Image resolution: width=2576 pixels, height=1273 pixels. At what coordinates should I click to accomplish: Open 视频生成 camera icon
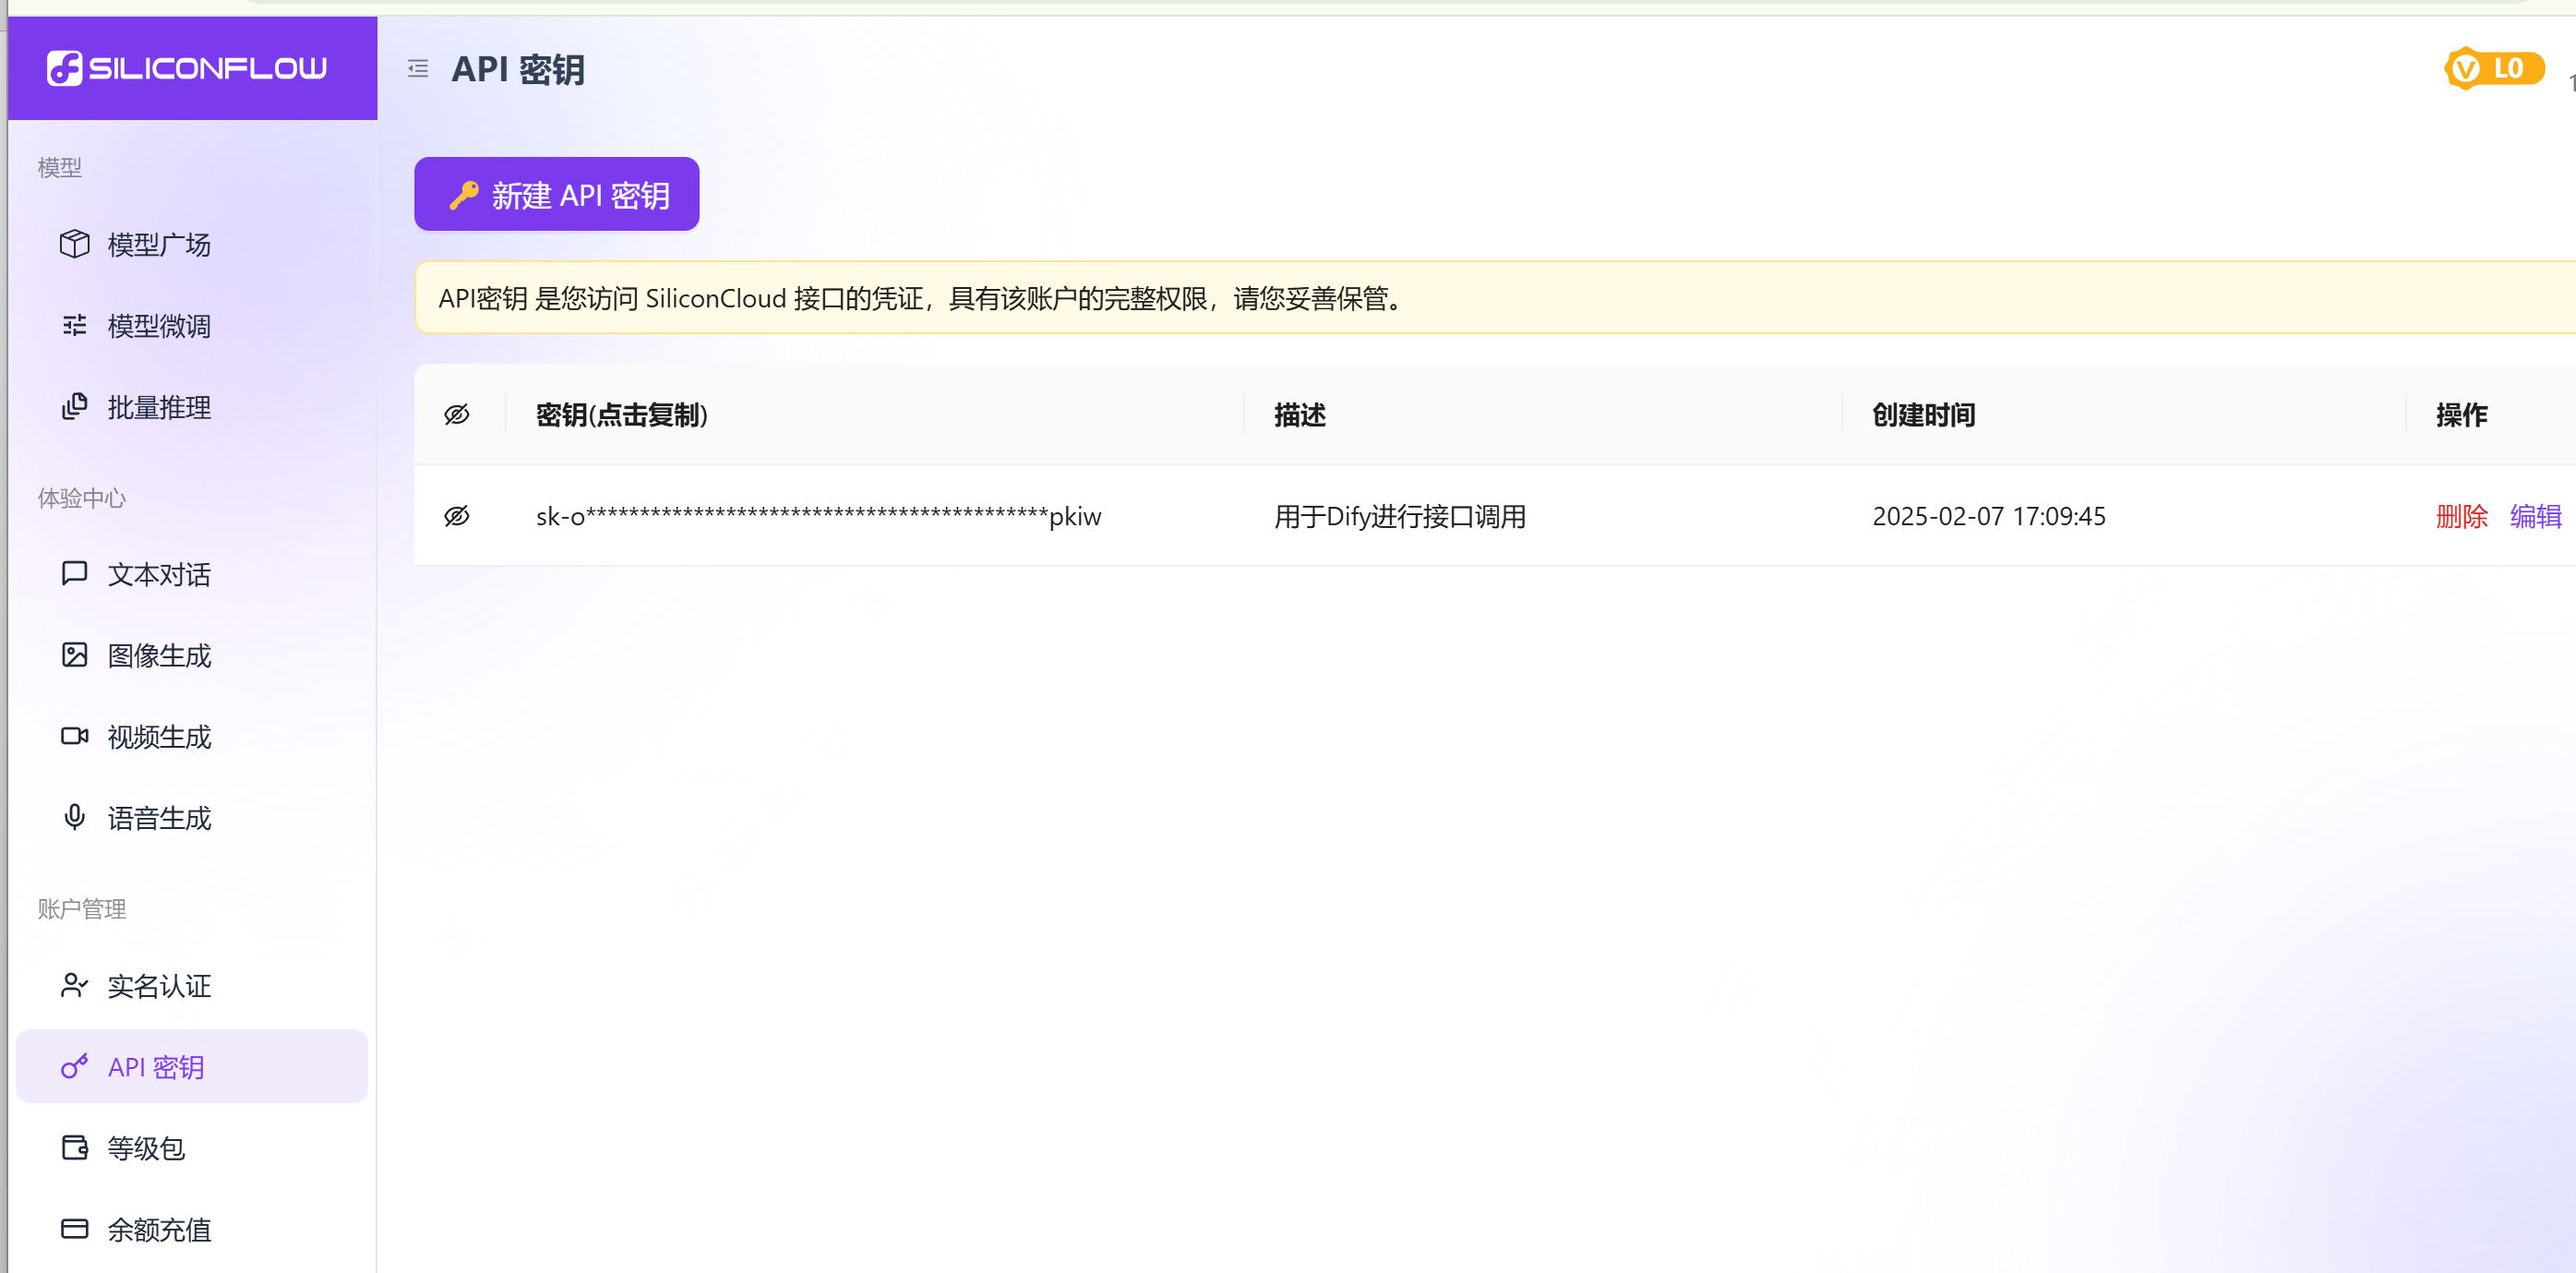[x=74, y=736]
